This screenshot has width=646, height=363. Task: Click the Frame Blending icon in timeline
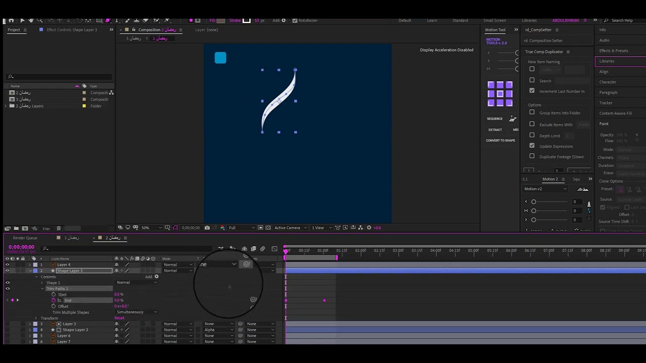[x=253, y=249]
